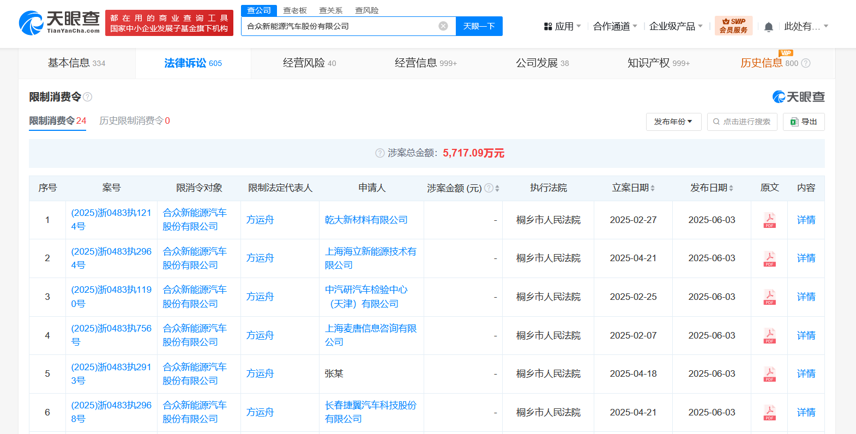Sort table by 立案日期 column
The image size is (856, 434).
653,188
